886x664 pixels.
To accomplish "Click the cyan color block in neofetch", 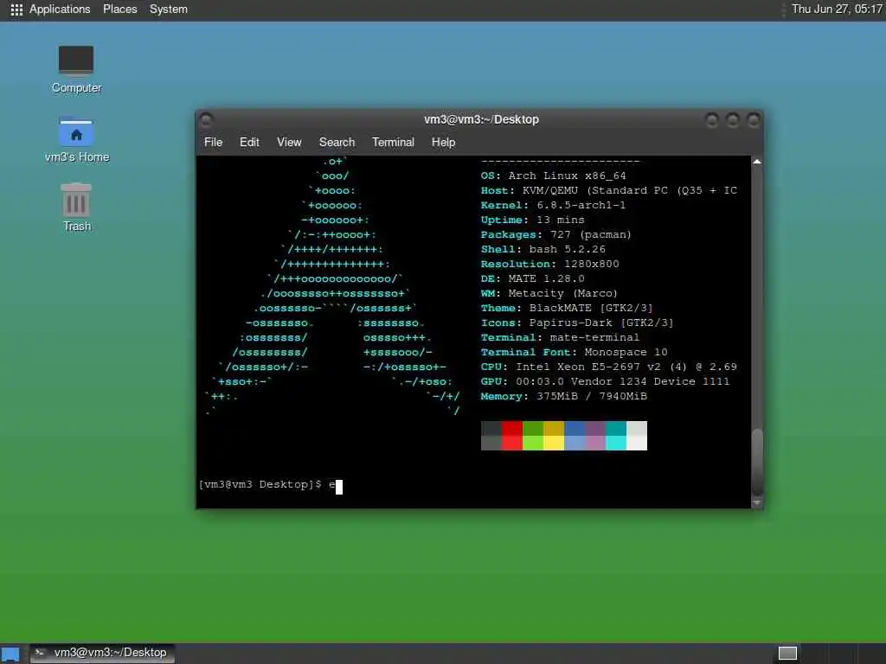I will 616,429.
